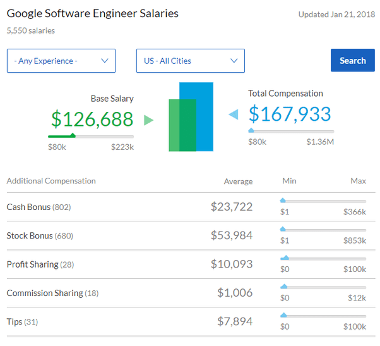The image size is (380, 346).
Task: Click the green and blue bar chart graphic
Action: click(191, 117)
